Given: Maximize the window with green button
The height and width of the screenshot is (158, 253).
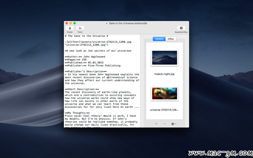Looking at the screenshot, I should tap(74, 23).
